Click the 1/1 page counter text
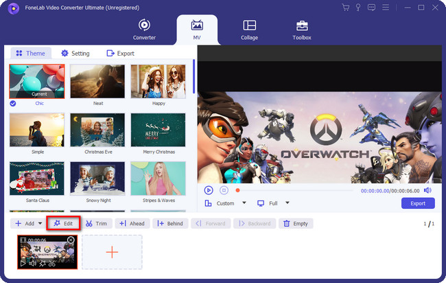Image resolution: width=446 pixels, height=283 pixels. (429, 224)
